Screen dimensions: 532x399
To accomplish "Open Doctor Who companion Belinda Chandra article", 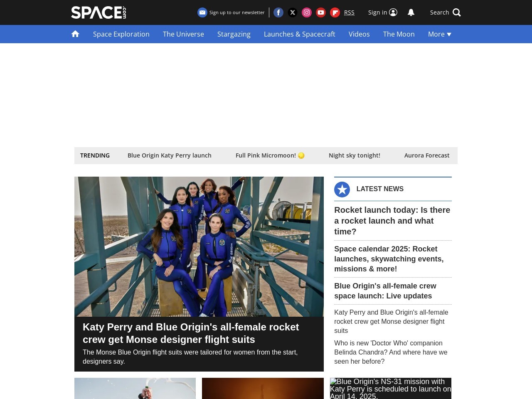I will (x=391, y=352).
